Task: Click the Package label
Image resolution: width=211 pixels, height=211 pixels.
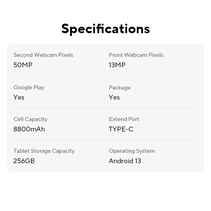Action: tap(120, 88)
